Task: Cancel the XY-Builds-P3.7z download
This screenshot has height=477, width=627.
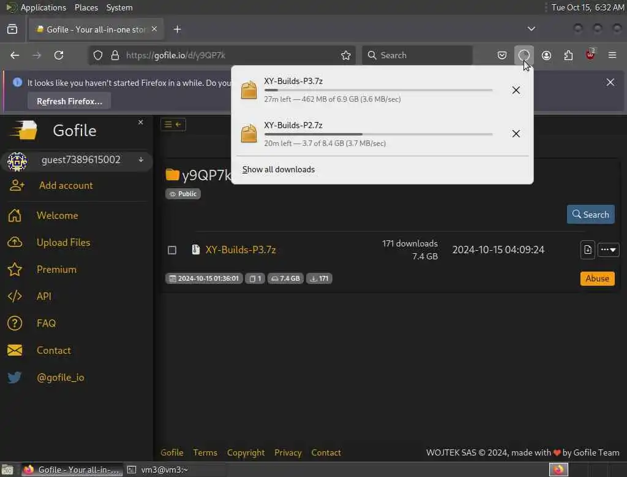Action: (x=516, y=90)
